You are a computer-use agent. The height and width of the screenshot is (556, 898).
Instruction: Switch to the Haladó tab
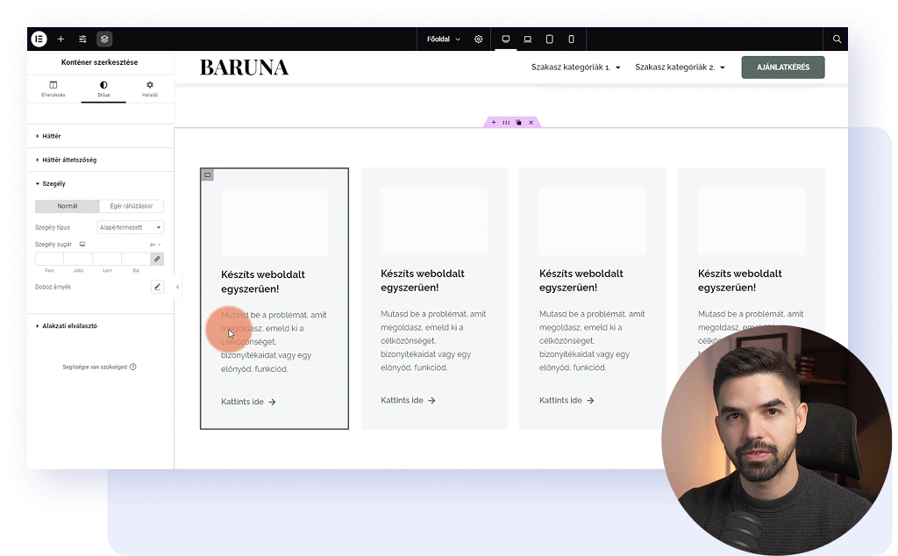150,89
